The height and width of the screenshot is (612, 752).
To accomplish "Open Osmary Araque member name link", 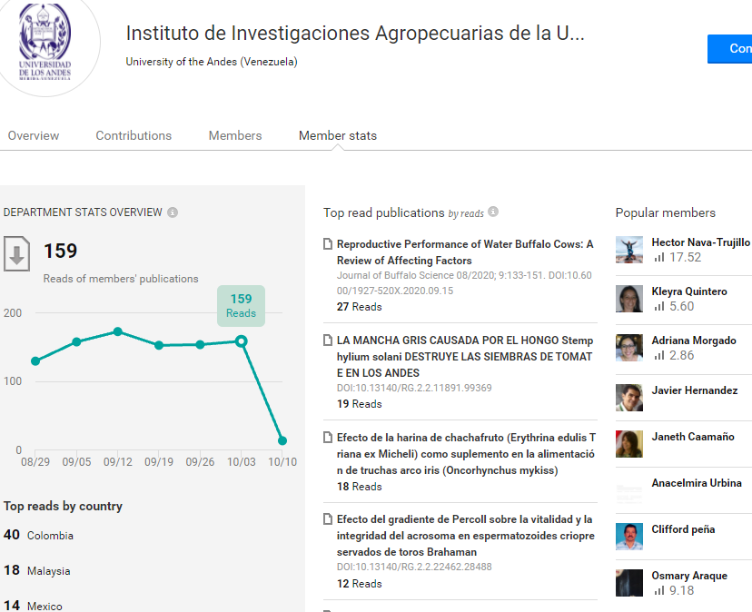I will point(689,575).
